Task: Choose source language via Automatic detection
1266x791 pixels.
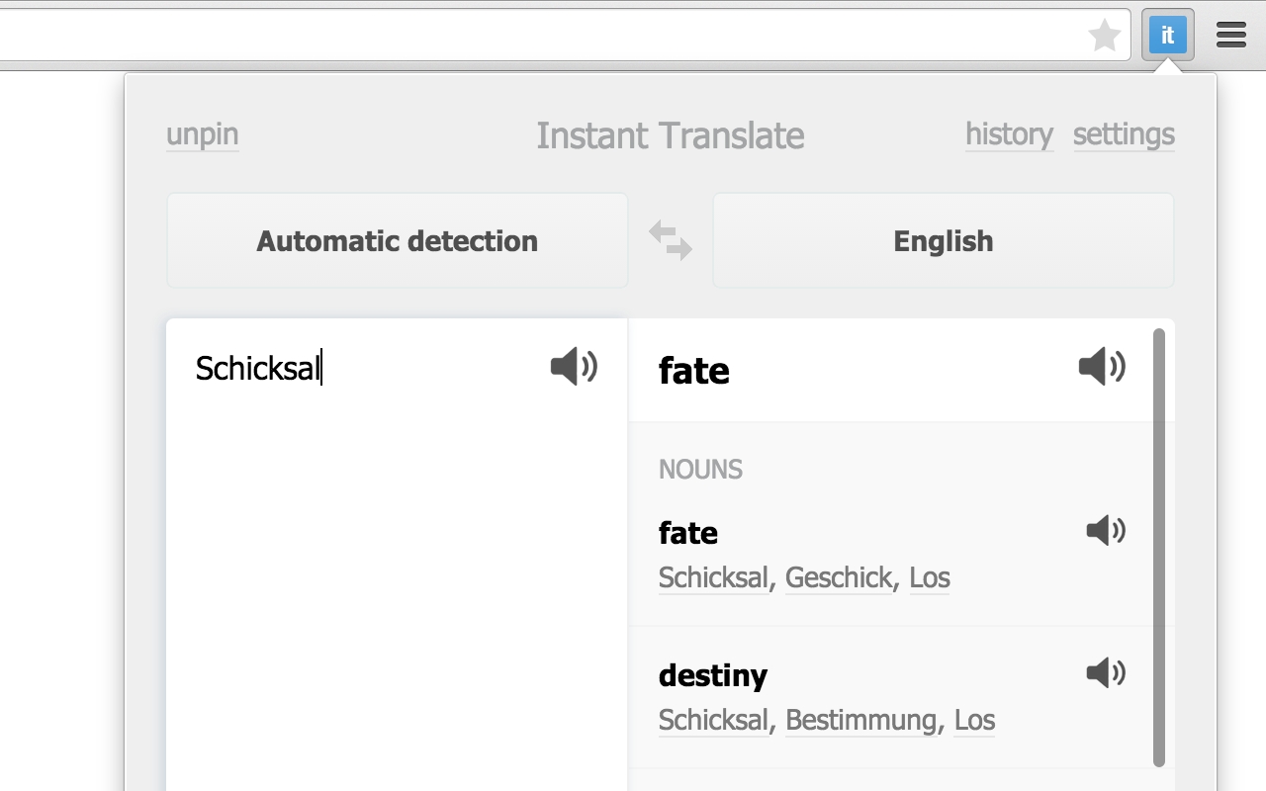Action: coord(397,240)
